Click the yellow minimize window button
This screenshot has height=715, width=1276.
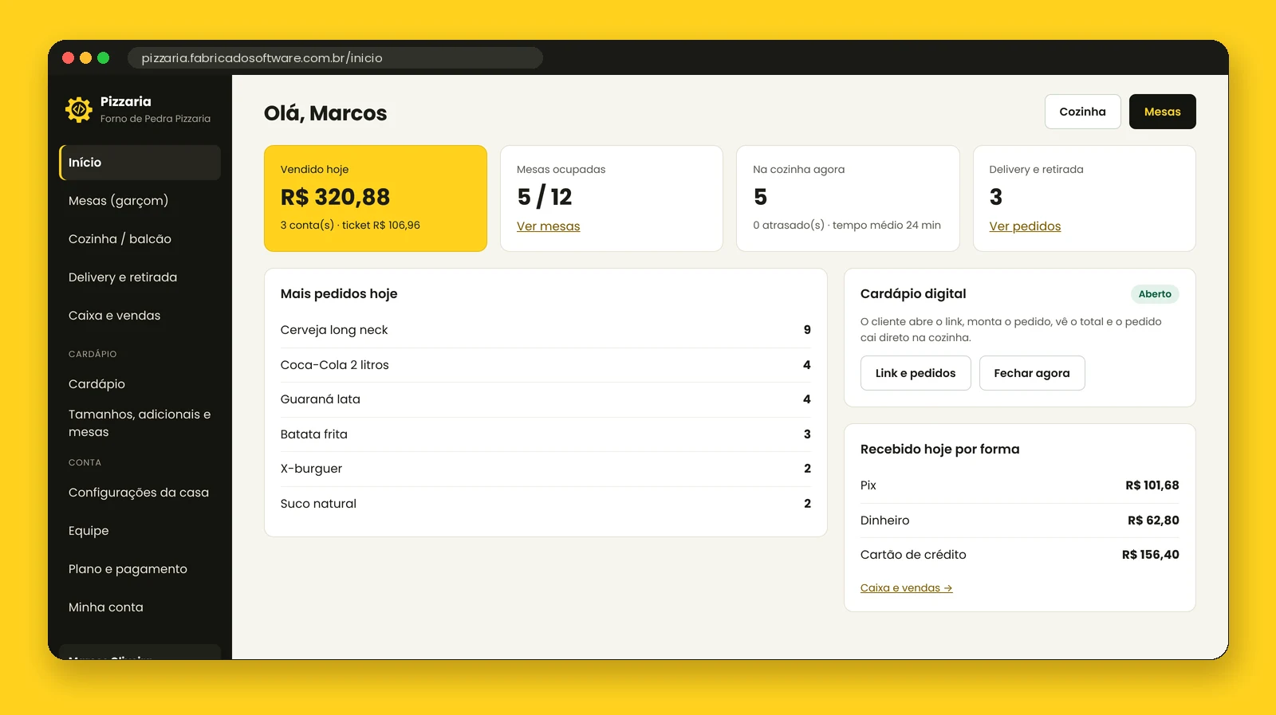(x=85, y=58)
